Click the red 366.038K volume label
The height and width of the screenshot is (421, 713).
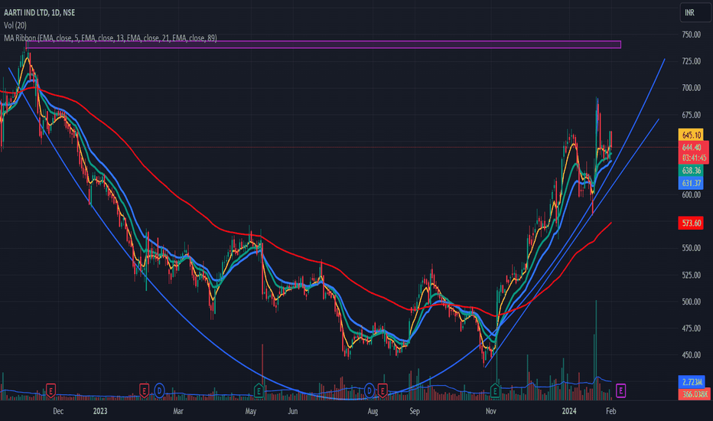(x=694, y=394)
